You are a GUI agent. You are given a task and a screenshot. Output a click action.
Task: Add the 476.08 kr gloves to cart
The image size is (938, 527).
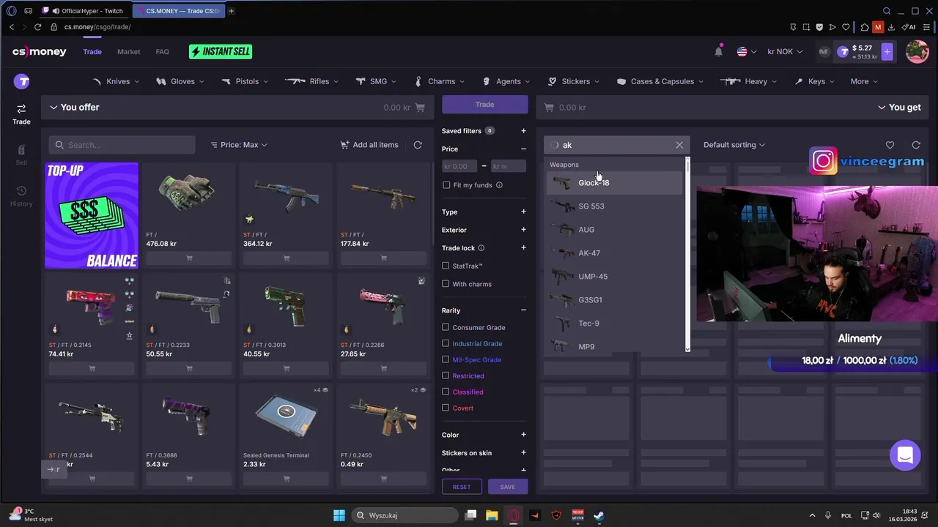pos(189,258)
